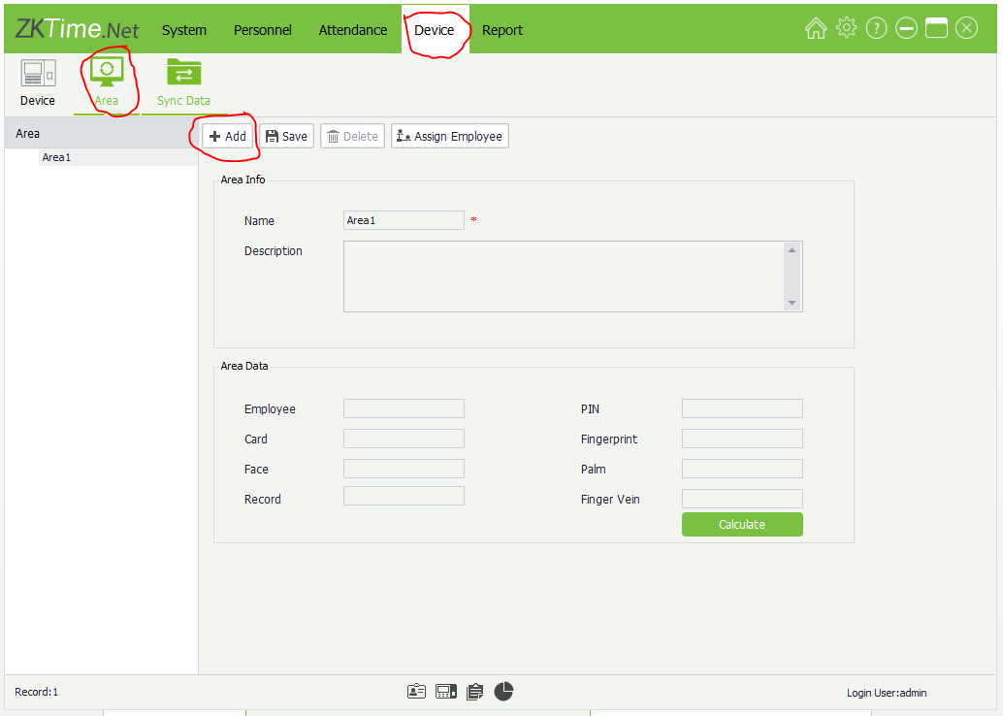
Task: Open the Personnel menu
Action: point(262,30)
